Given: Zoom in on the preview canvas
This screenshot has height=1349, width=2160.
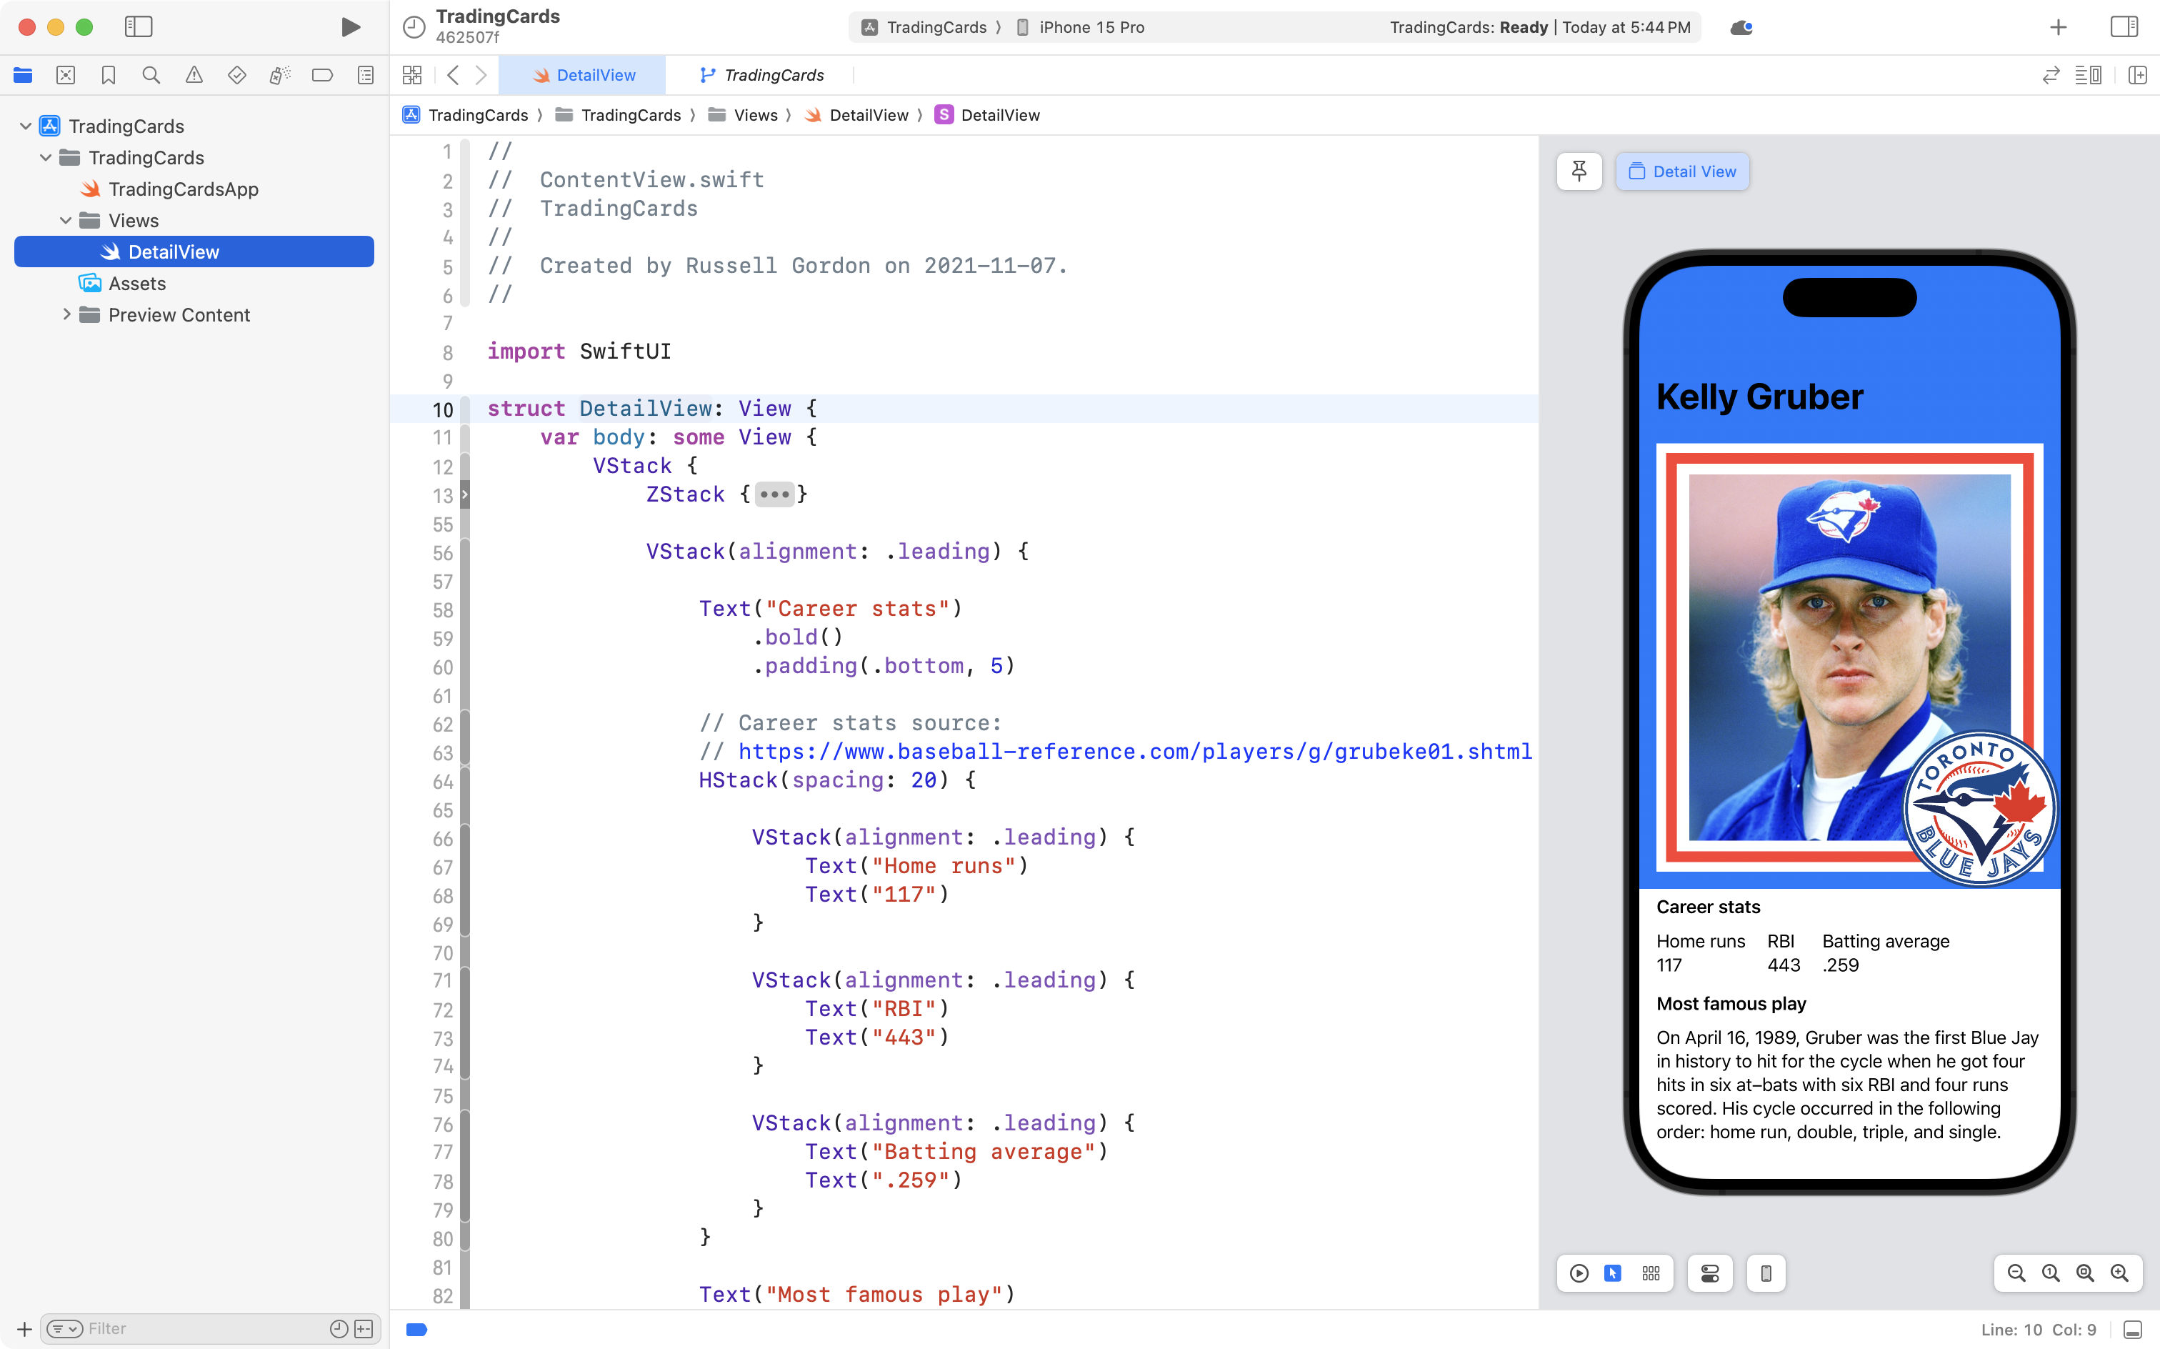Looking at the screenshot, I should coord(2119,1273).
